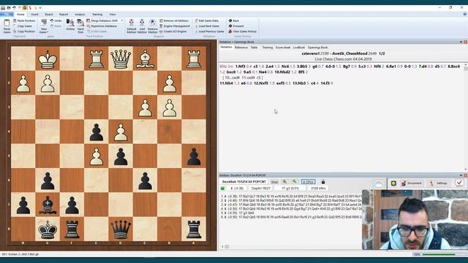Viewport: 468px width, 263px height.
Task: Open the Settings button near webcam
Action: [438, 183]
